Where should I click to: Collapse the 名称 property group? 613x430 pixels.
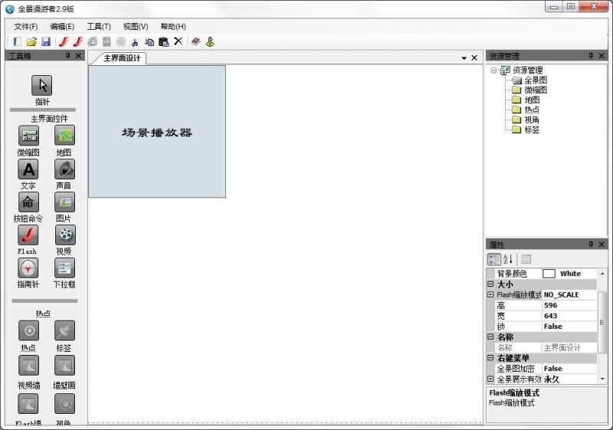point(490,336)
